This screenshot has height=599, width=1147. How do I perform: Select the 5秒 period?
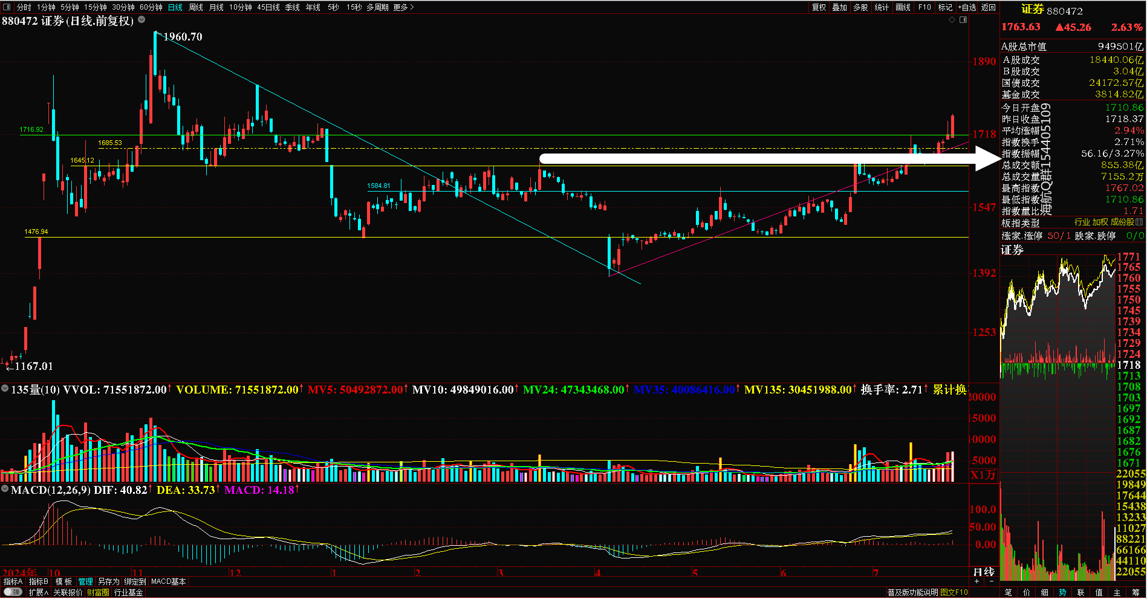coord(333,7)
